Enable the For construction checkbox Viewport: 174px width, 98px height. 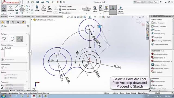click(x=5, y=75)
